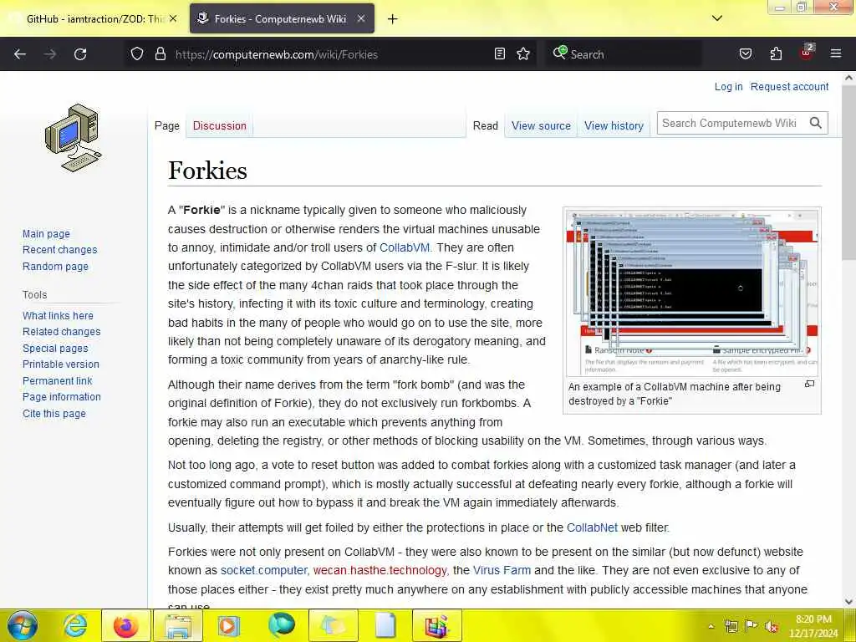Open What links here tool
856x642 pixels.
click(x=58, y=315)
